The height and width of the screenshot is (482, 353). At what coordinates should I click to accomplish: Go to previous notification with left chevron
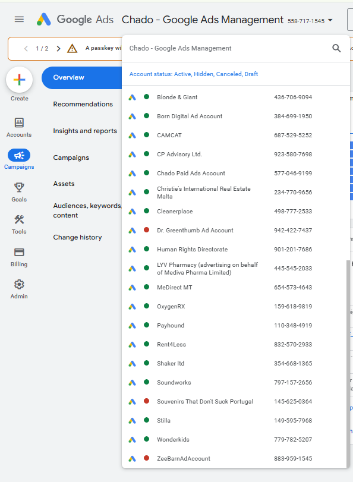click(26, 49)
